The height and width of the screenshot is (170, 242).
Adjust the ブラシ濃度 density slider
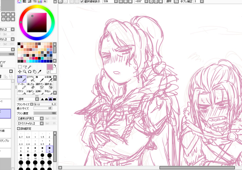pyautogui.click(x=45, y=113)
